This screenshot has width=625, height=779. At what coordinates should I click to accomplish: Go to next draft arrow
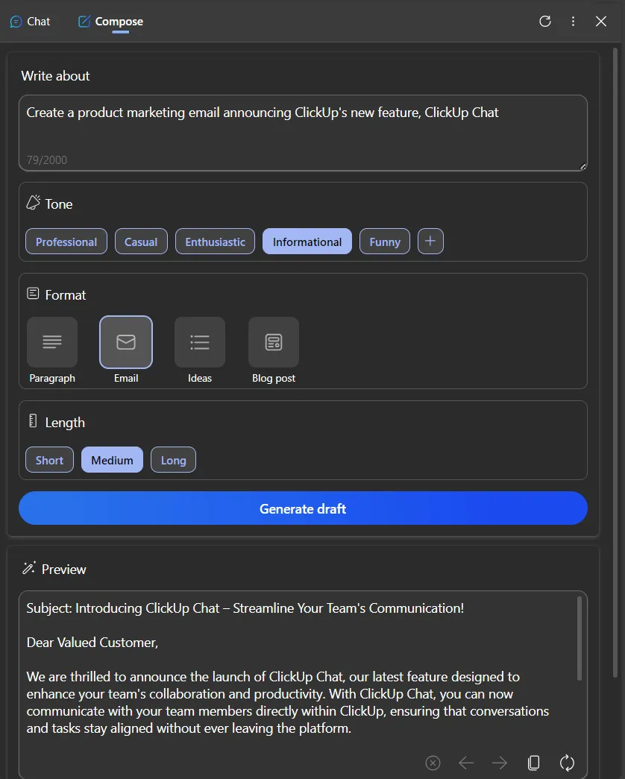point(500,763)
